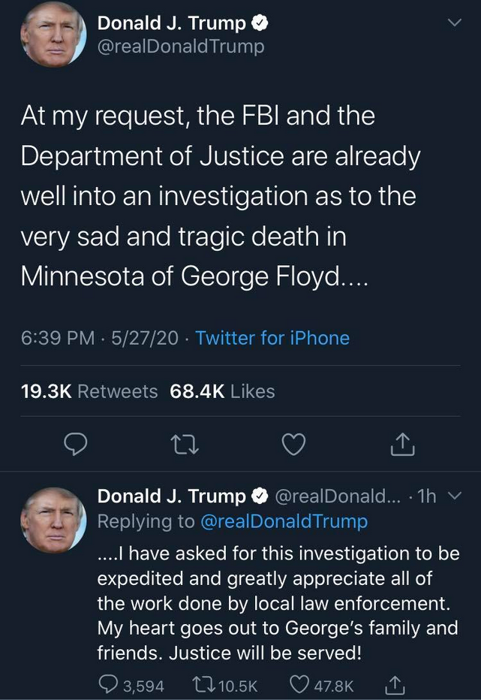The image size is (481, 700).
Task: Open the reply tweet's profile picture
Action: click(53, 520)
